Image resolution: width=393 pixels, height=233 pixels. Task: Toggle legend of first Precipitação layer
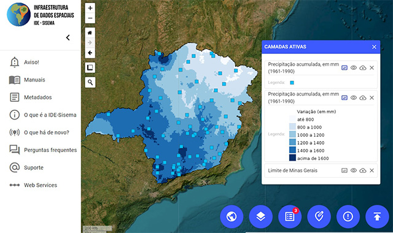point(344,68)
